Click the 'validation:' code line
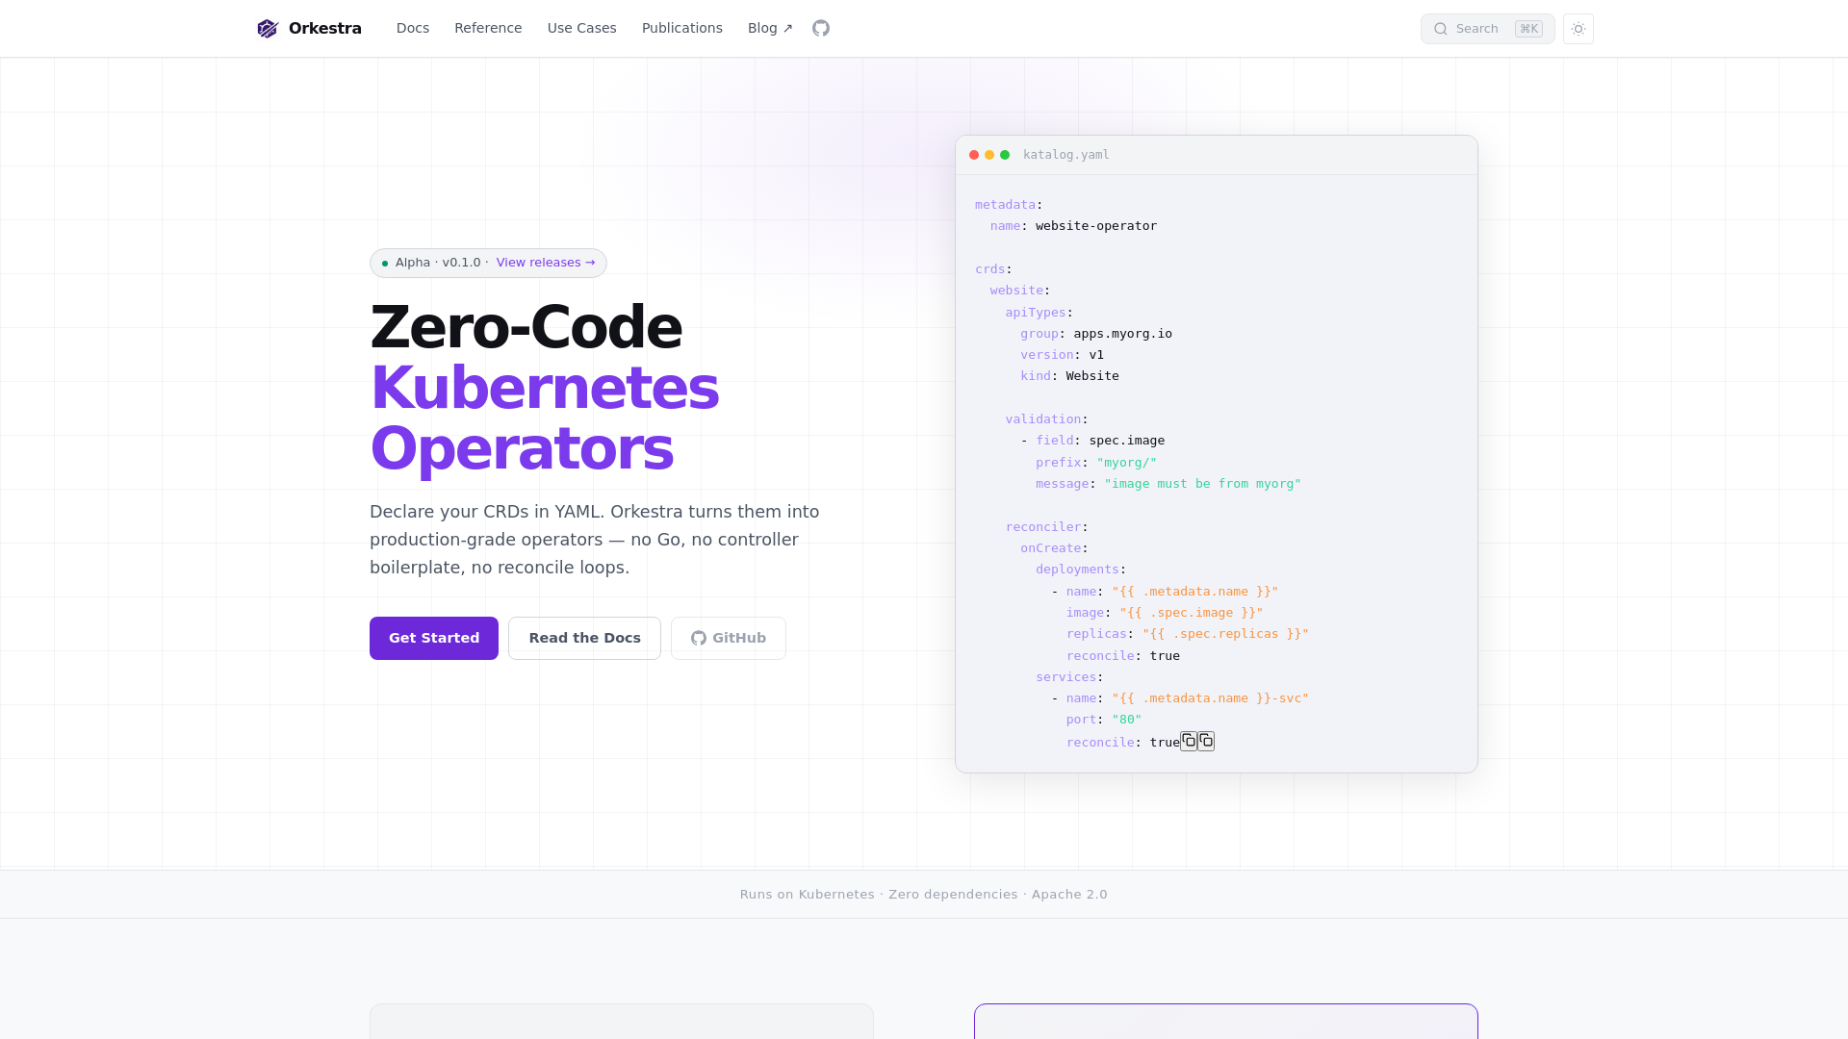 1047,419
